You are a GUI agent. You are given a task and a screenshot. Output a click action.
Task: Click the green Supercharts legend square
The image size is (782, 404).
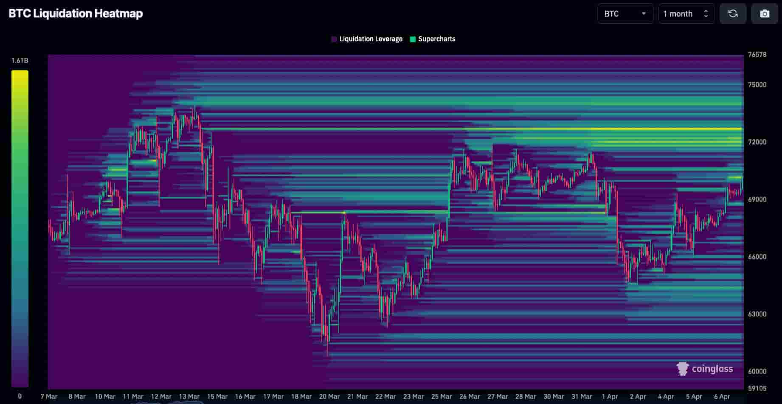click(413, 39)
